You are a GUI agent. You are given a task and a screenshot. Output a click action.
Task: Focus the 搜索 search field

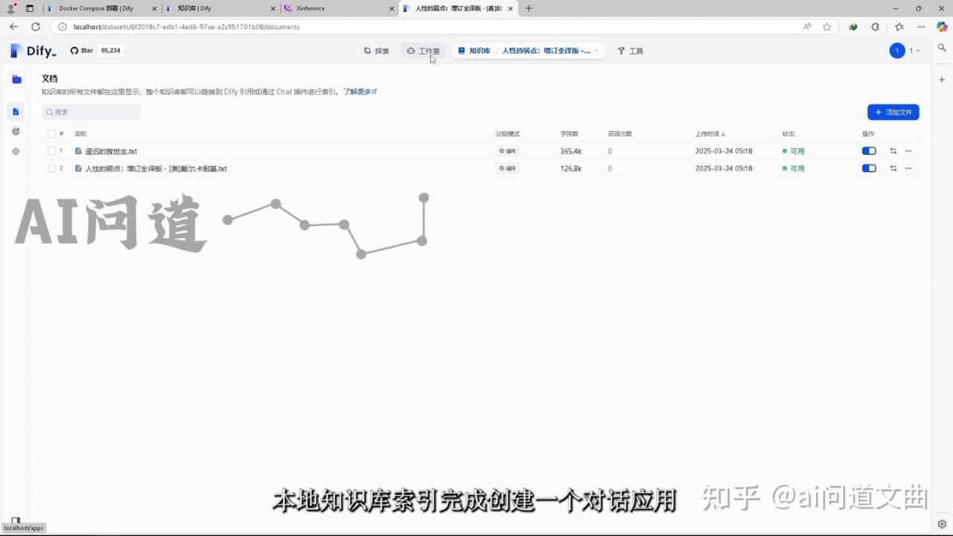click(x=91, y=112)
